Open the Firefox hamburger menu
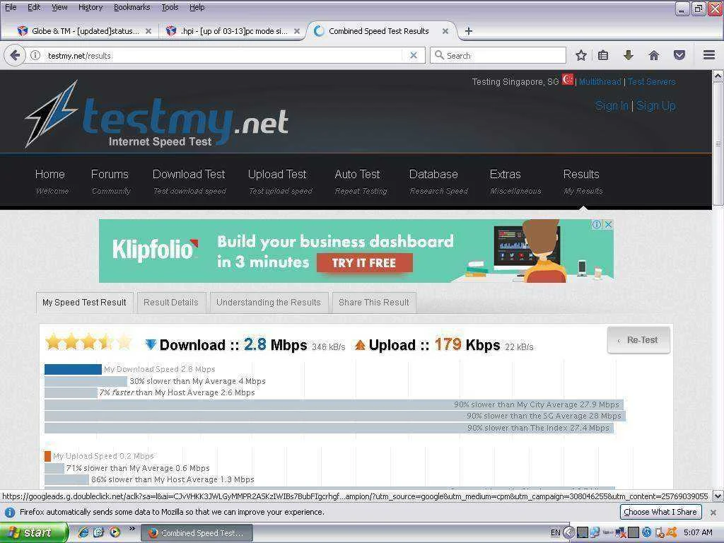 709,55
